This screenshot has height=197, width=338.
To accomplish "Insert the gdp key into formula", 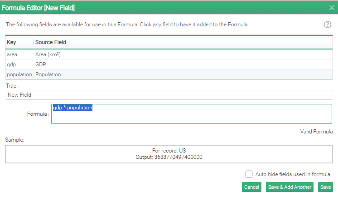I will point(12,64).
